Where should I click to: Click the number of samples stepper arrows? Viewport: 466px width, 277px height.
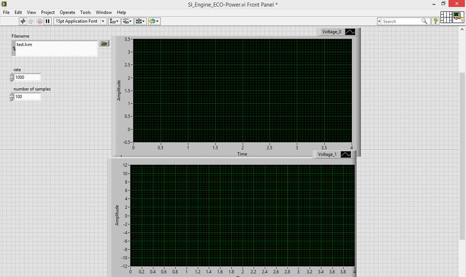tap(12, 97)
